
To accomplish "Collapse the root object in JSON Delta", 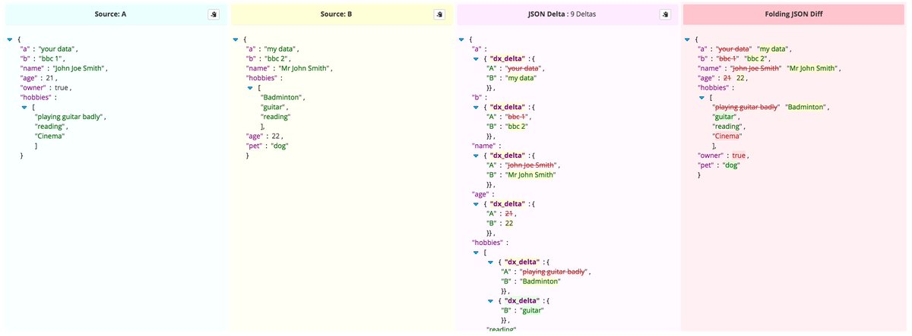I will tap(461, 39).
